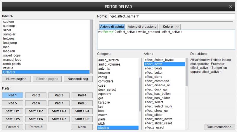The height and width of the screenshot is (132, 237).
Task: Select the UNIV FX page
Action: coord(46,72)
